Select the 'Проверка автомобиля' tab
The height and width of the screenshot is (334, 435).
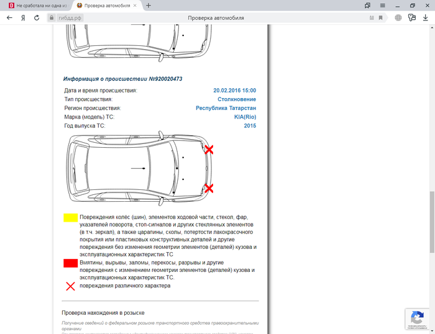click(106, 5)
